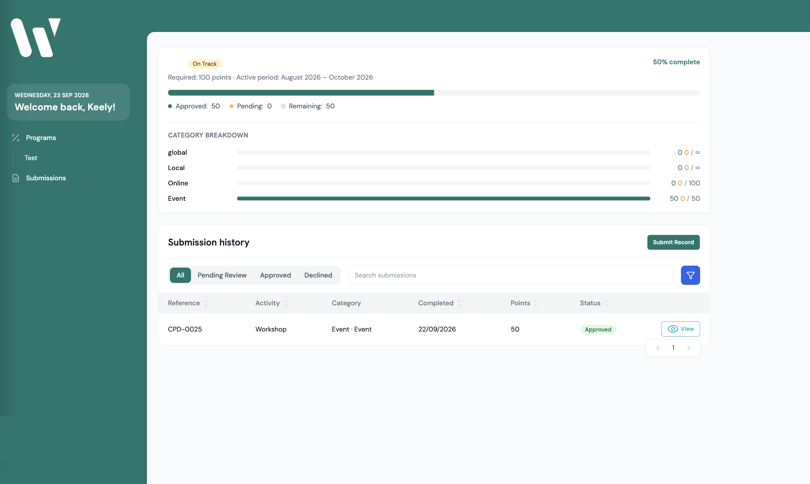The image size is (810, 484).
Task: Switch to Approved tab
Action: click(275, 275)
